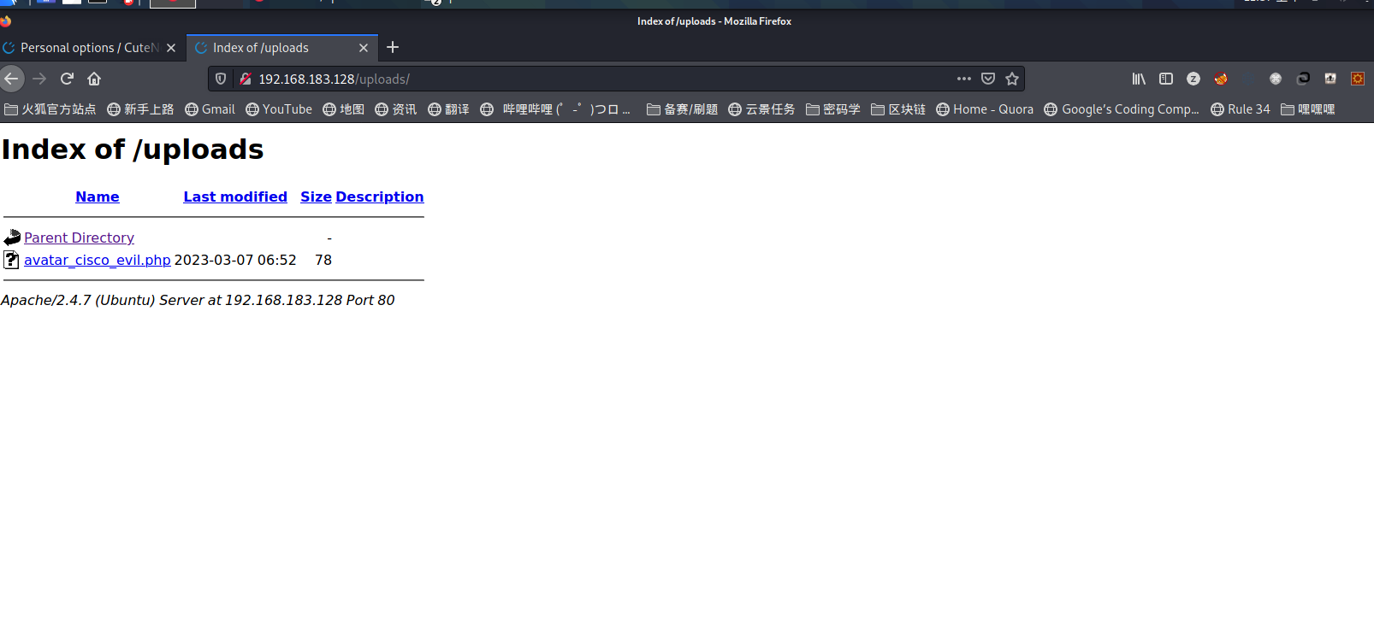Open Google's Coding Comp... bookmark
Screen dimensions: 1374x628
pyautogui.click(x=1122, y=109)
